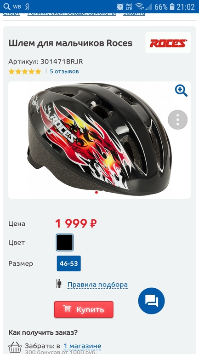Screen dimensions: 199x354
Task: Open the Ролики, скейтборды, самокаты breadcrumb
Action: pyautogui.click(x=72, y=13)
